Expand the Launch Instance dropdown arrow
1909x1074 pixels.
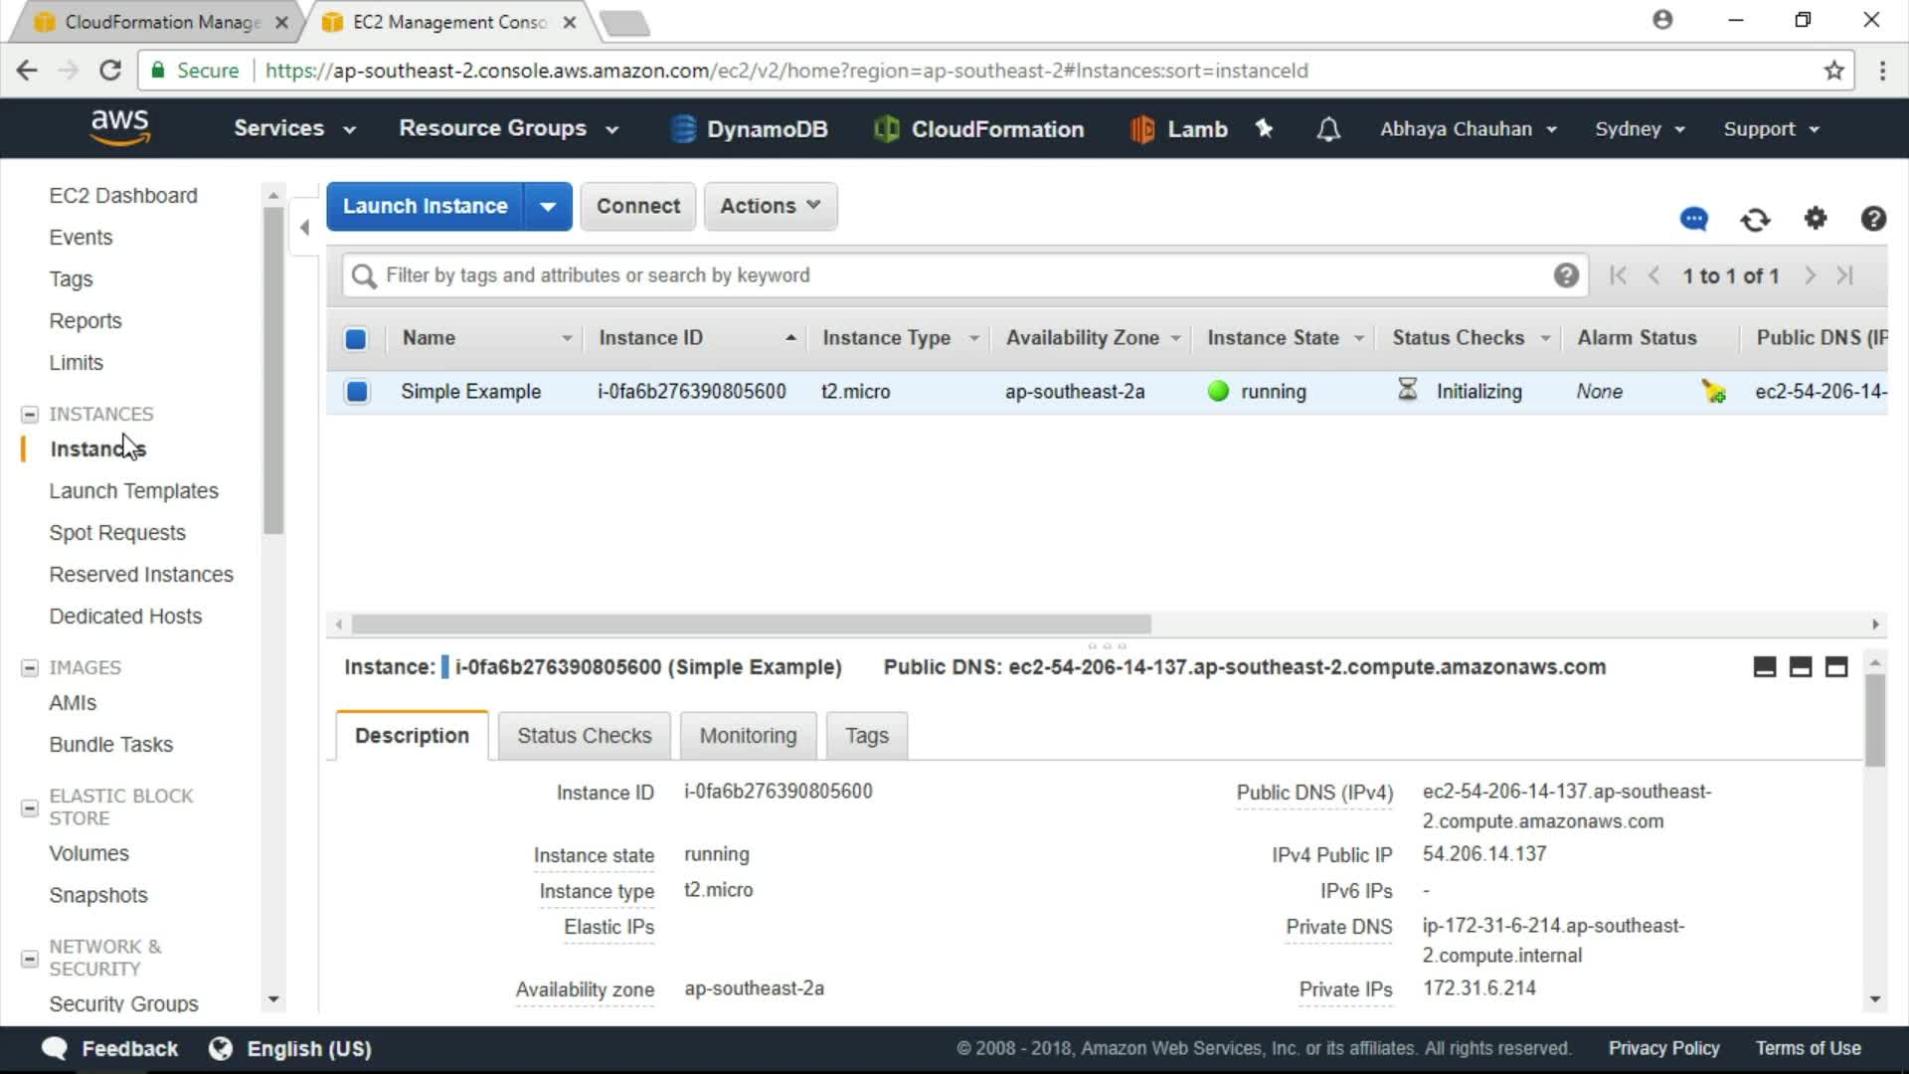(548, 207)
